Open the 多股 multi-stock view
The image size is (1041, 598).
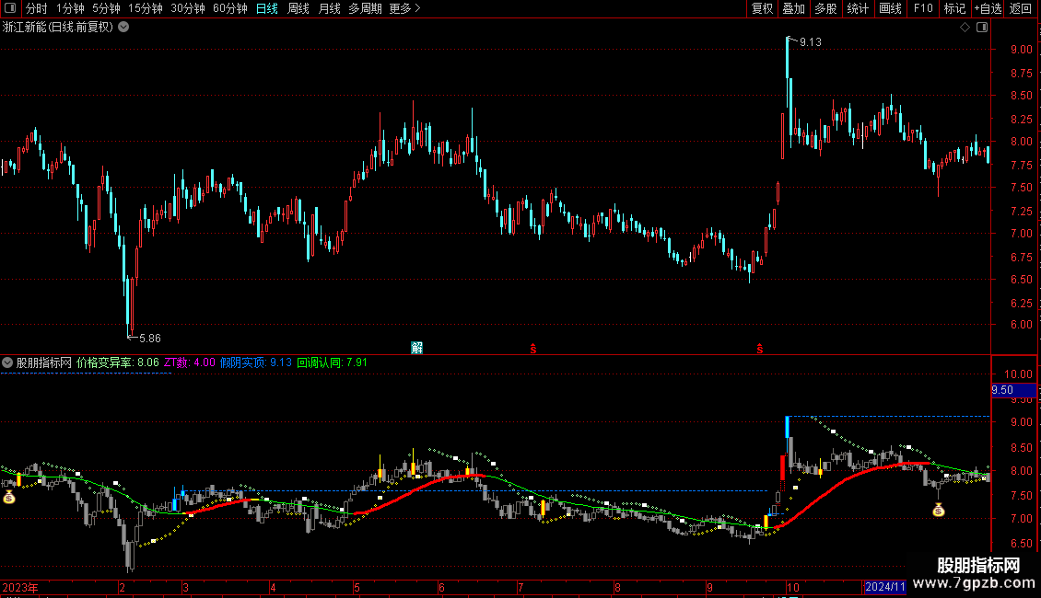point(826,8)
